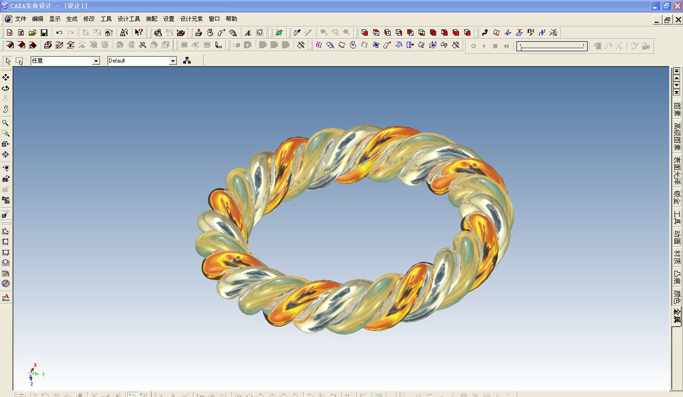The height and width of the screenshot is (397, 683).
Task: Select the walk camera tool
Action: pos(6,109)
